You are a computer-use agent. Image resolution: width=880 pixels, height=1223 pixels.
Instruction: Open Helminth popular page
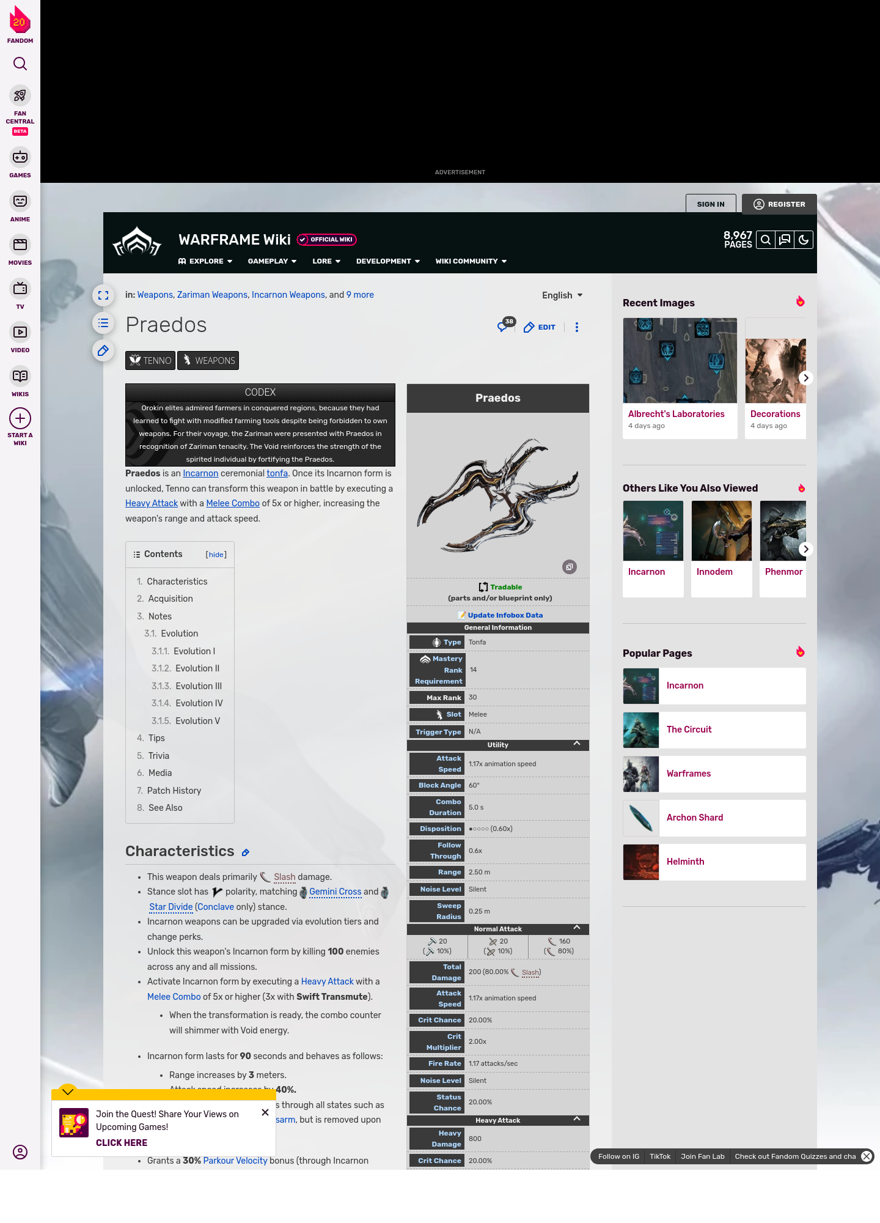[x=714, y=862]
